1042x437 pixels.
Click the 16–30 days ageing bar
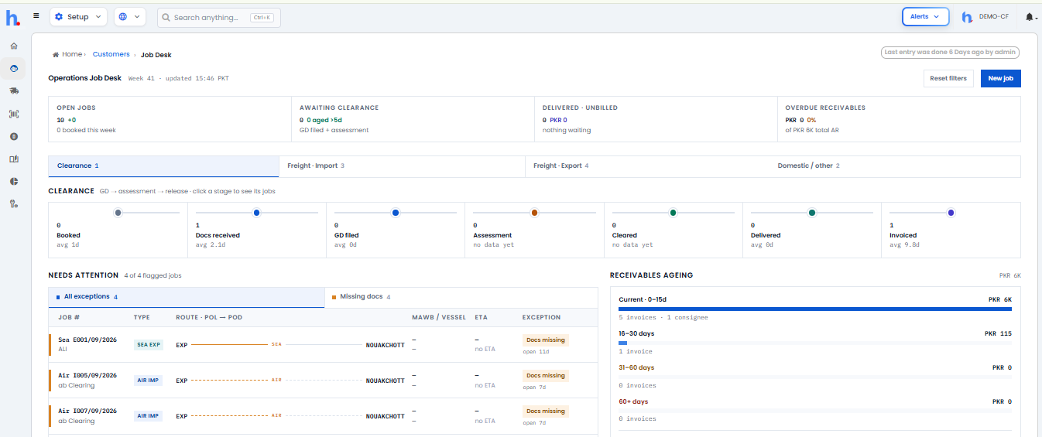tap(815, 342)
